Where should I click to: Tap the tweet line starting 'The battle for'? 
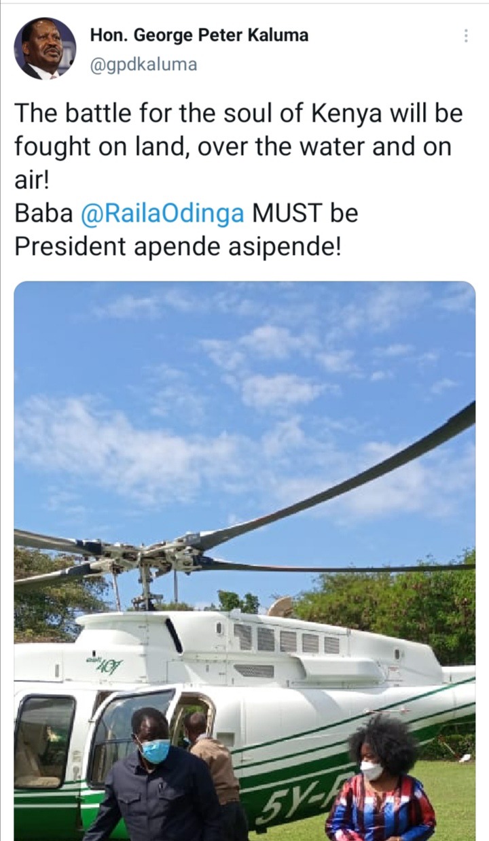(238, 113)
